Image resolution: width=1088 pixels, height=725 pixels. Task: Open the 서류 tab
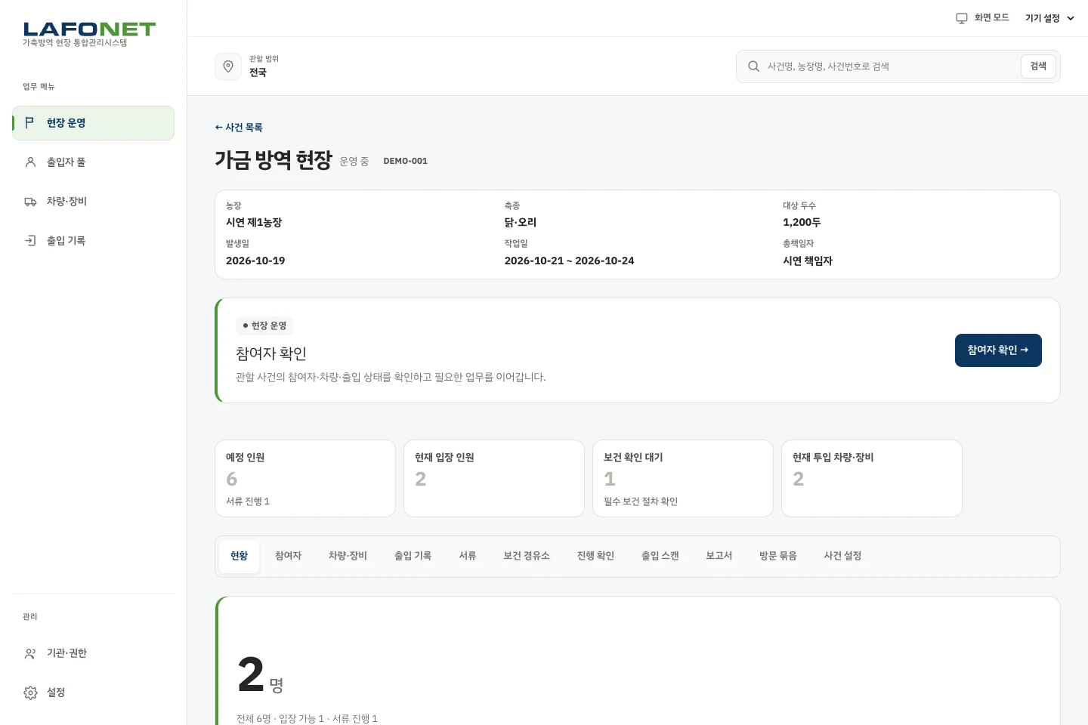click(x=468, y=557)
